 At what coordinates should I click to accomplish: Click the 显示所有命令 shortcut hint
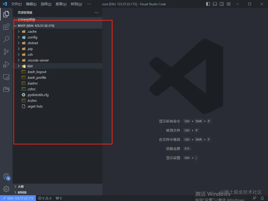(x=185, y=121)
